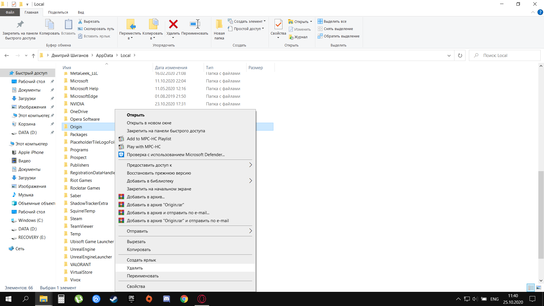Open the recent locations dropdown arrow
The width and height of the screenshot is (544, 306).
pos(26,56)
